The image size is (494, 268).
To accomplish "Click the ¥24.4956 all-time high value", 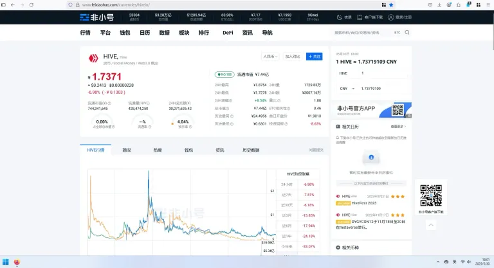I will [x=259, y=116].
